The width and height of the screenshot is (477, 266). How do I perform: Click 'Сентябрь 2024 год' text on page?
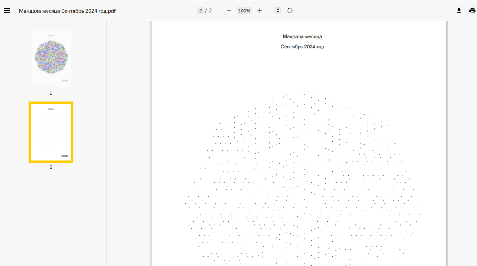coord(302,47)
